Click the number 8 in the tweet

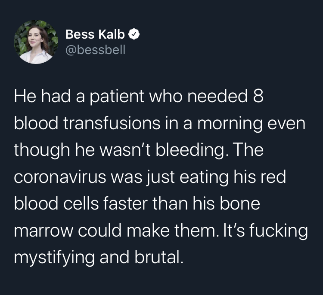click(258, 97)
